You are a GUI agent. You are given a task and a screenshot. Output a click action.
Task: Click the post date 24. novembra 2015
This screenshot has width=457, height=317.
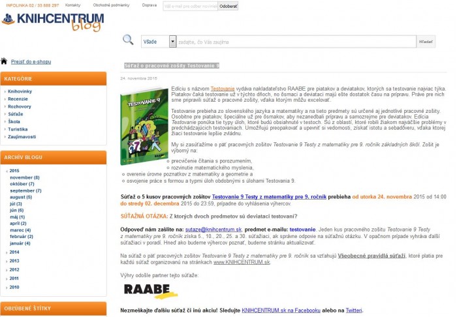138,78
